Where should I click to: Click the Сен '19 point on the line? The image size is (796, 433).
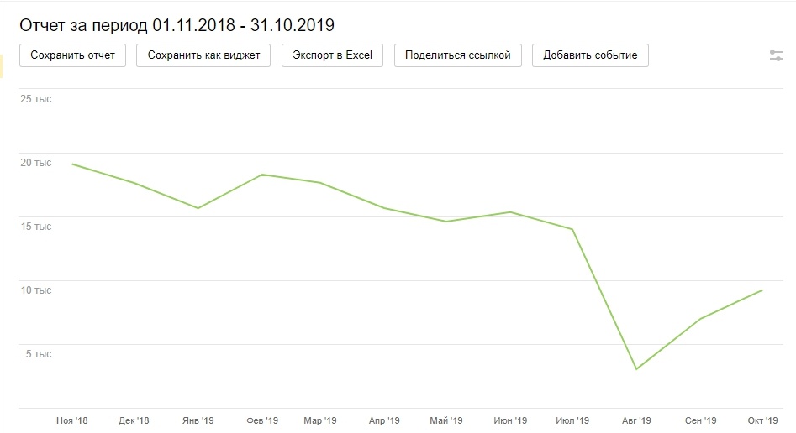point(699,319)
